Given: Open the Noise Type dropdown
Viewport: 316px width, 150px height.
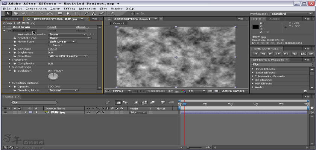Looking at the screenshot, I should [62, 42].
